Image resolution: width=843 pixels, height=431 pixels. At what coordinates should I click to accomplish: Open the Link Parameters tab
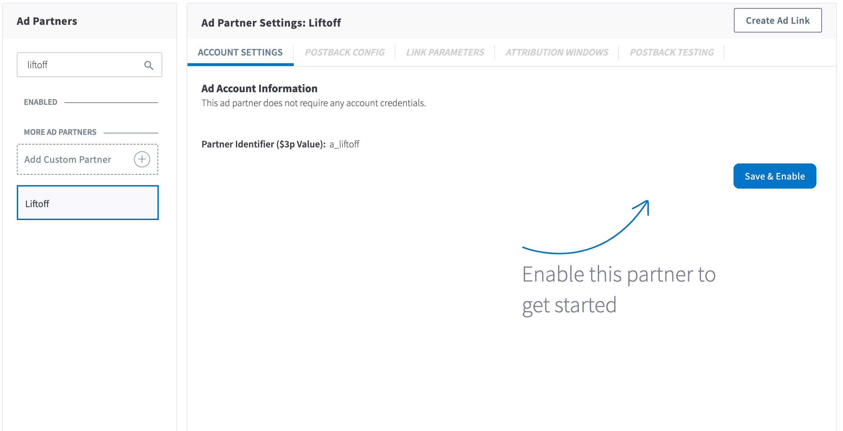pos(445,52)
